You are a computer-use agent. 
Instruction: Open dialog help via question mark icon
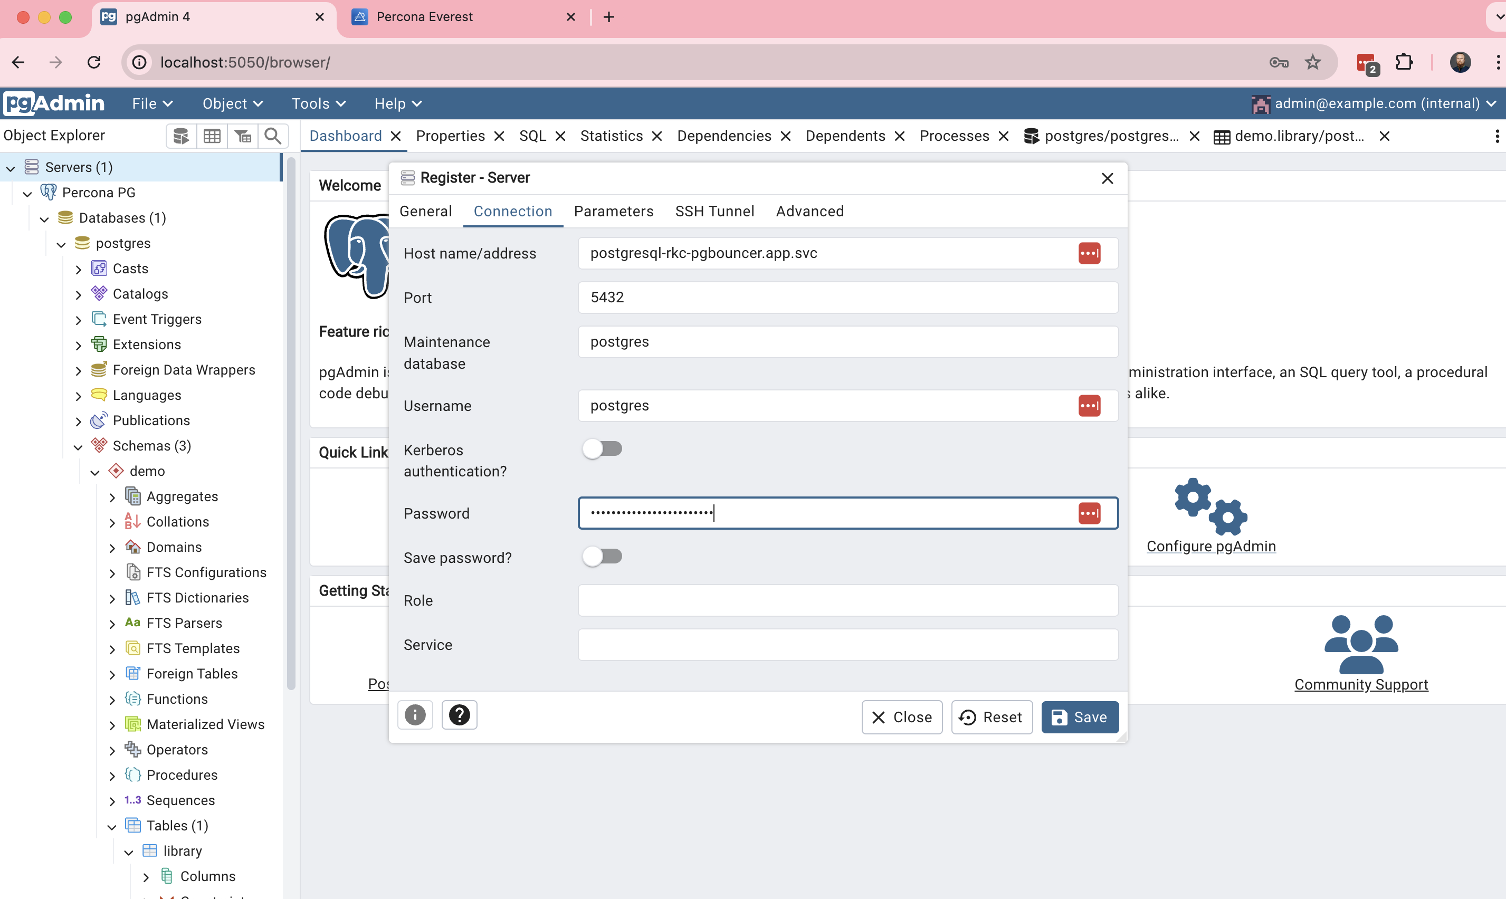pyautogui.click(x=459, y=715)
